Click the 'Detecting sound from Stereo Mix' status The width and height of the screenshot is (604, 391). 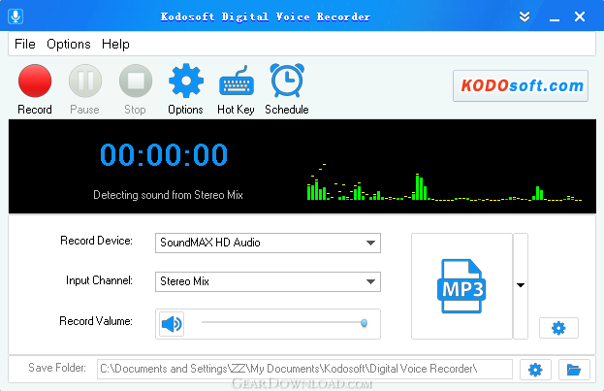[168, 195]
